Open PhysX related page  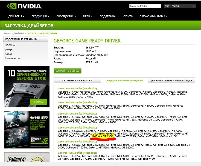[x=9, y=50]
